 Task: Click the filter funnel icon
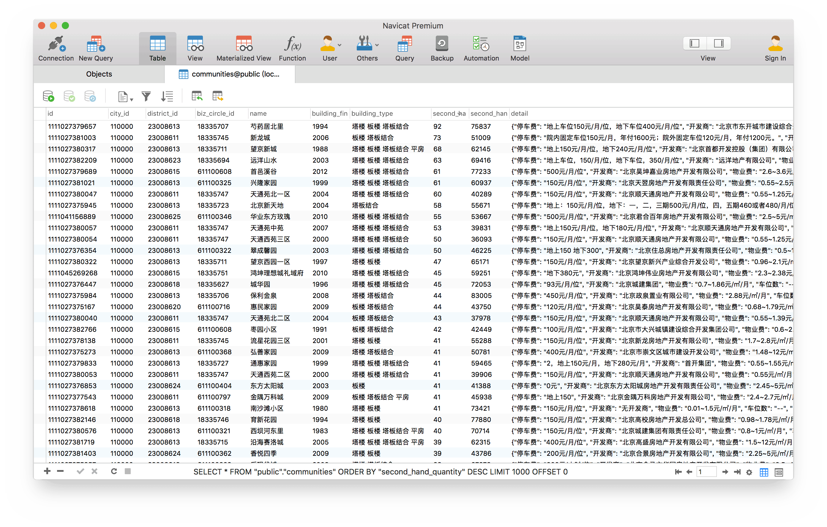pos(146,96)
